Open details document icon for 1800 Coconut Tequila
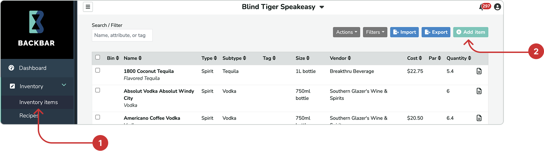The image size is (544, 151). (x=479, y=71)
